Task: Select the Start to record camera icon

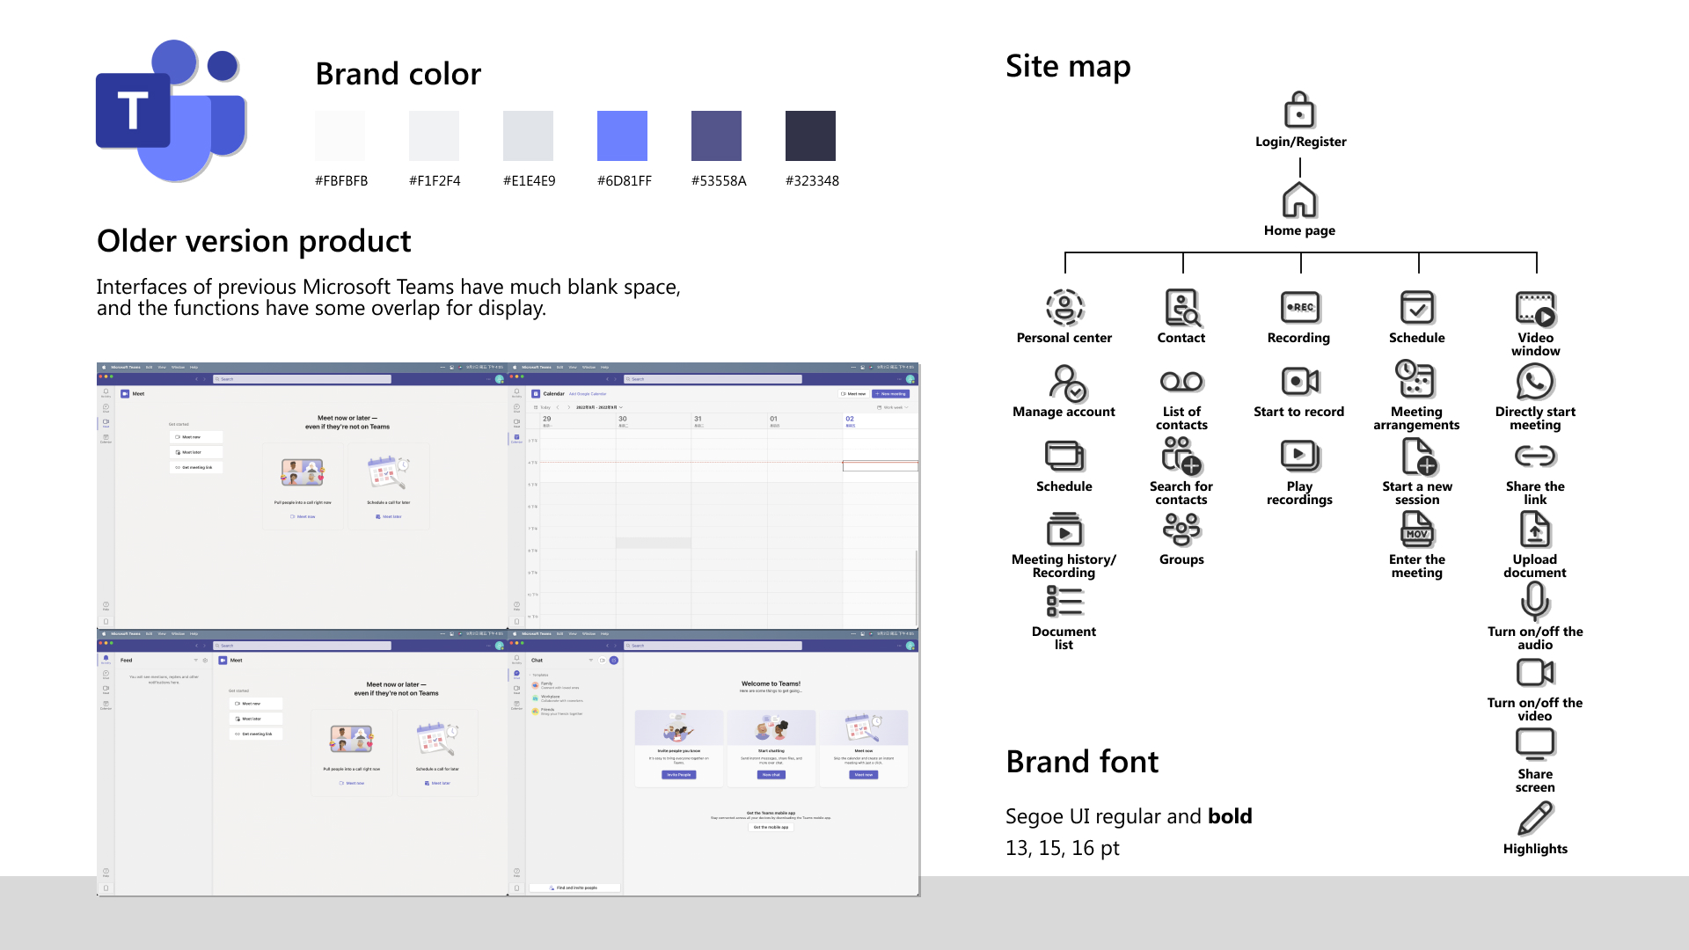Action: click(1299, 381)
